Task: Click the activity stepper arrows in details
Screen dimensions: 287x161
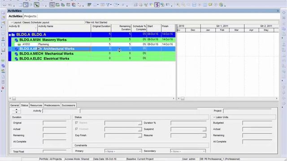Action: pyautogui.click(x=17, y=110)
